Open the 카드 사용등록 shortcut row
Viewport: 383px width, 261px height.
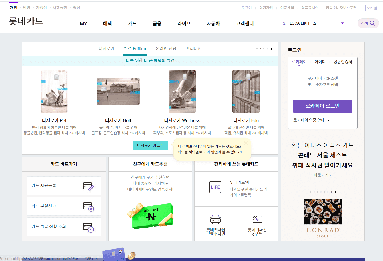[64, 186]
